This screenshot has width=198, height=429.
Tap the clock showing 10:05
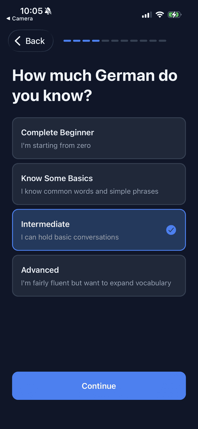[x=32, y=11]
